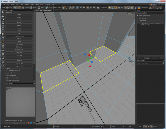
Task: Switch to Undo History tab
Action: (140, 58)
